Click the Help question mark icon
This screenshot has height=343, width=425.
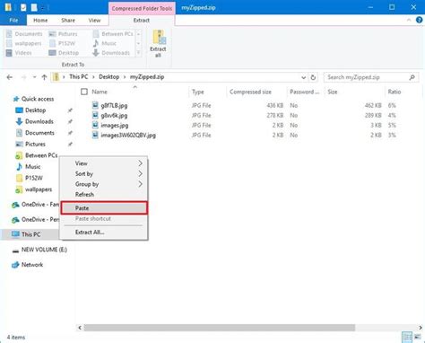tap(419, 20)
